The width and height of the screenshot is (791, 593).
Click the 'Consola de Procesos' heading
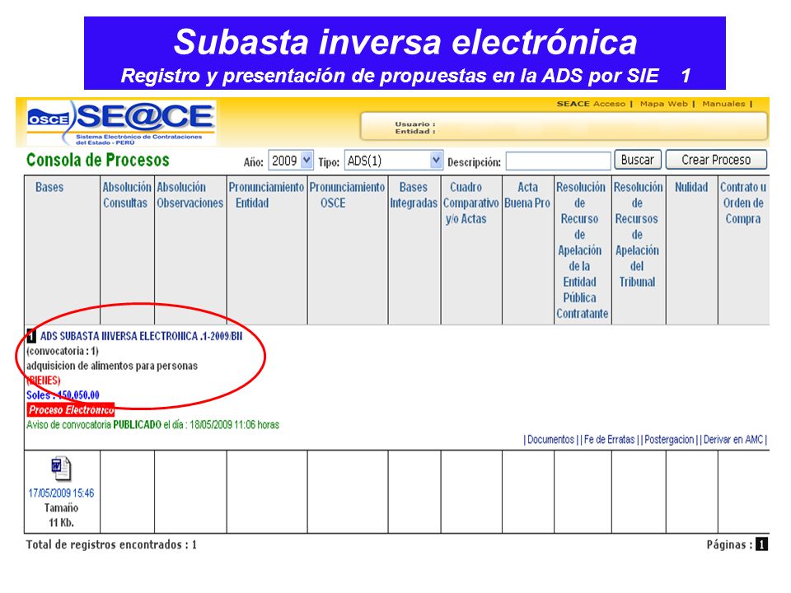98,160
